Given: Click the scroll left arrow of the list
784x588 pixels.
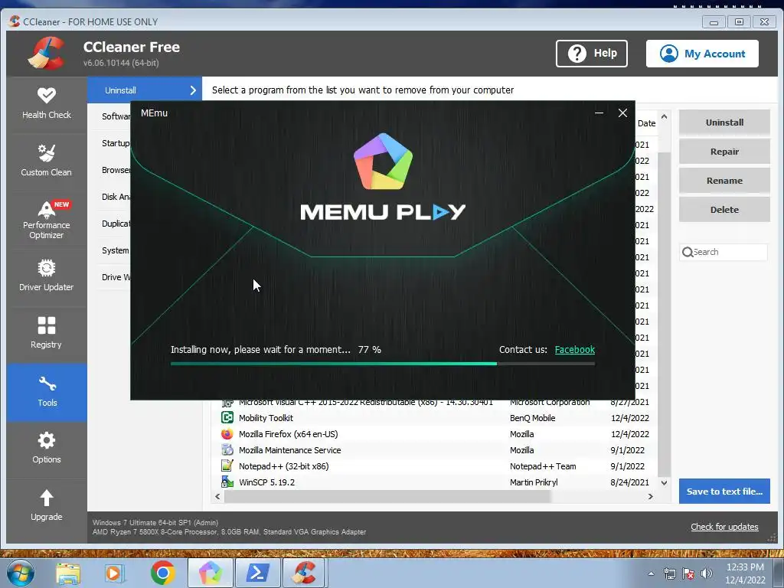Looking at the screenshot, I should pyautogui.click(x=217, y=496).
